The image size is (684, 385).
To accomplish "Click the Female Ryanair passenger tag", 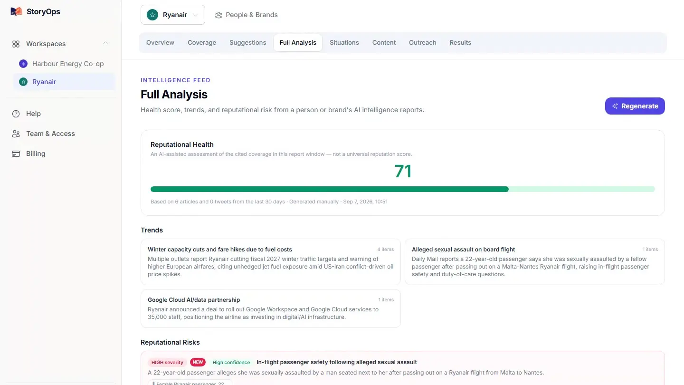I will 190,383.
